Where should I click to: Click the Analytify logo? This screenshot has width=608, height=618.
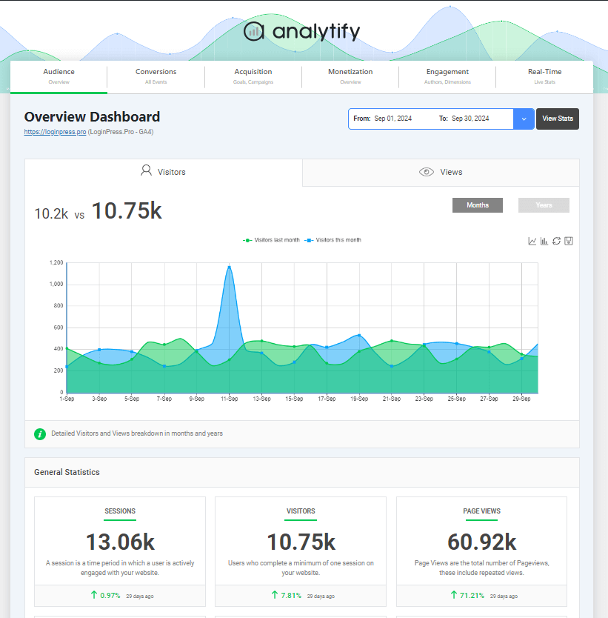click(x=301, y=30)
